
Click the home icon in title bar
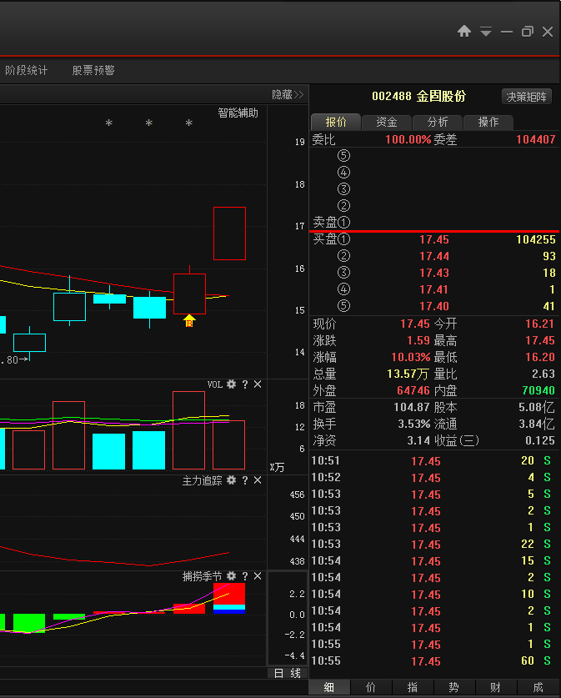coord(464,31)
